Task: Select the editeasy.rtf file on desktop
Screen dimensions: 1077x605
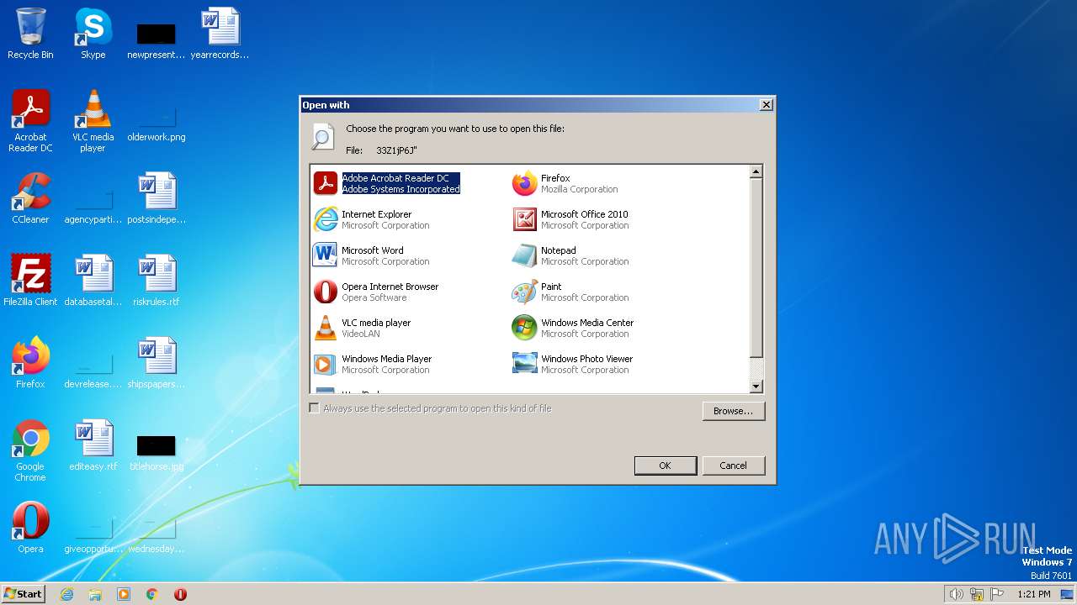Action: 93,445
